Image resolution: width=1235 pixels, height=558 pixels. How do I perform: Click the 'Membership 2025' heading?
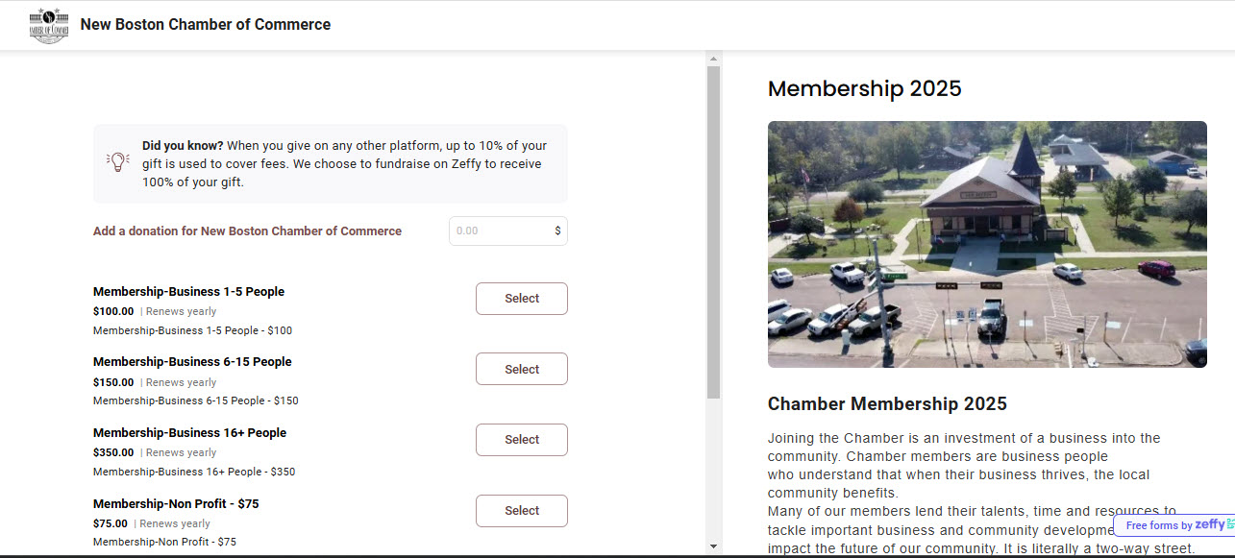point(864,88)
